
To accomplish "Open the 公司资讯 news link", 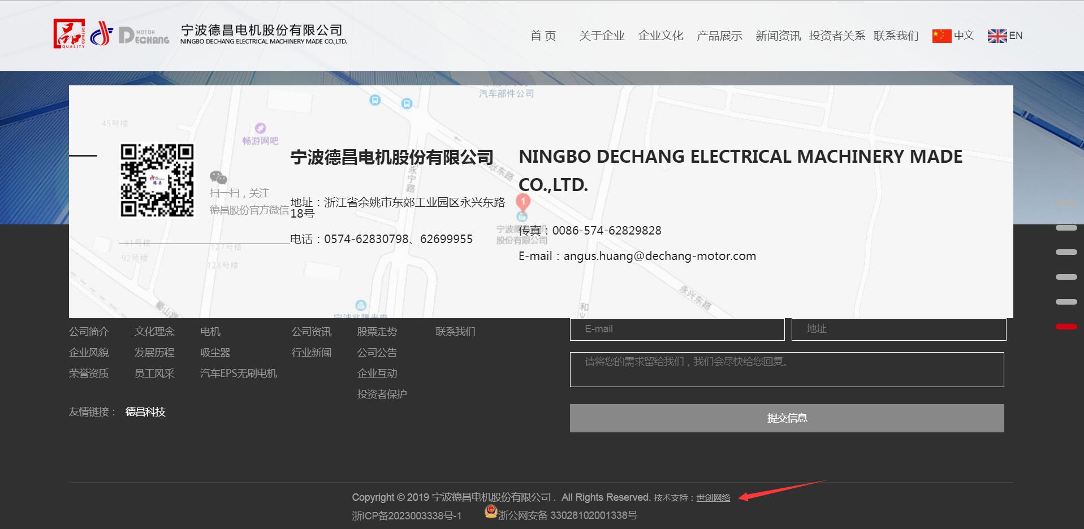I will coord(312,332).
